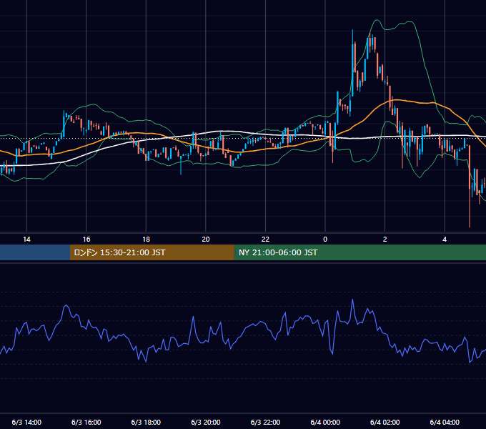The height and width of the screenshot is (429, 486).
Task: Click the '6/4 02:00' date label
Action: [x=385, y=422]
